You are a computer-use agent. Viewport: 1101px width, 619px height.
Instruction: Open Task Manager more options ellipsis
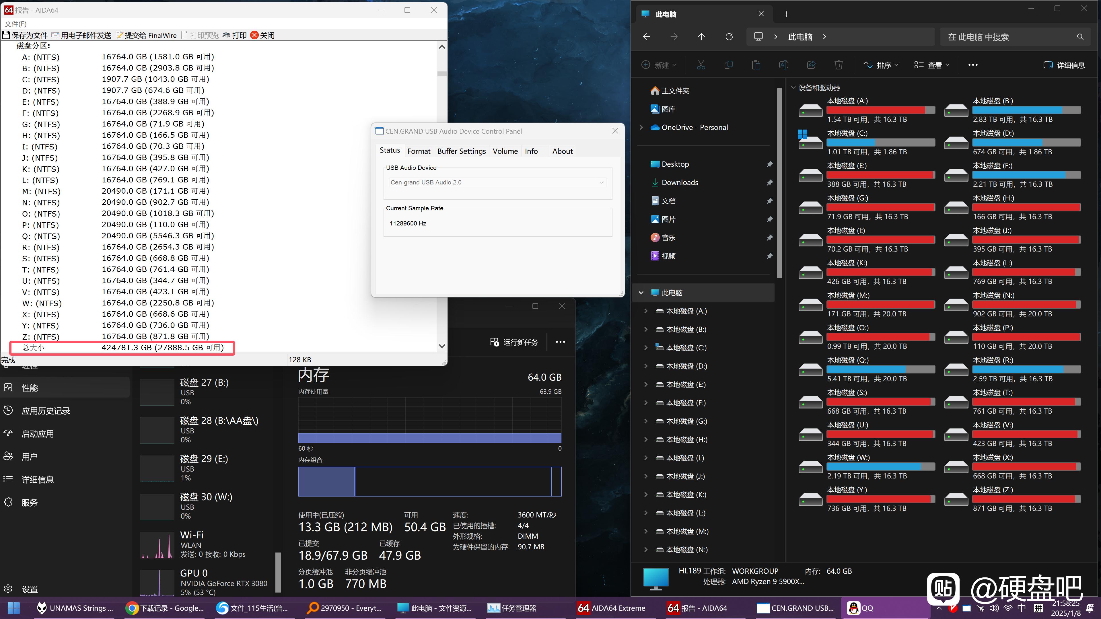[560, 342]
